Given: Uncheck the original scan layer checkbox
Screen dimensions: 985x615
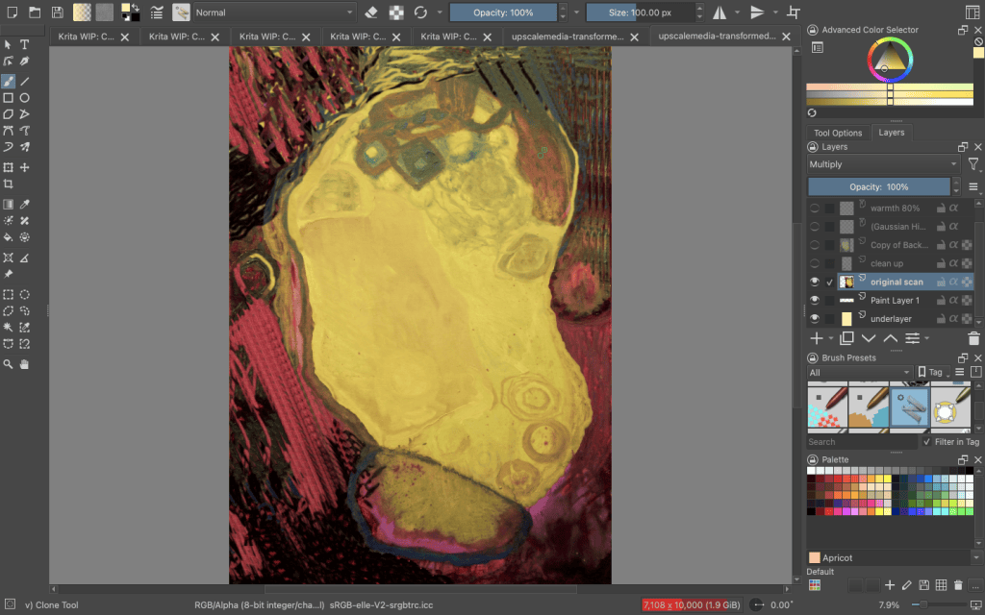Looking at the screenshot, I should click(x=830, y=282).
